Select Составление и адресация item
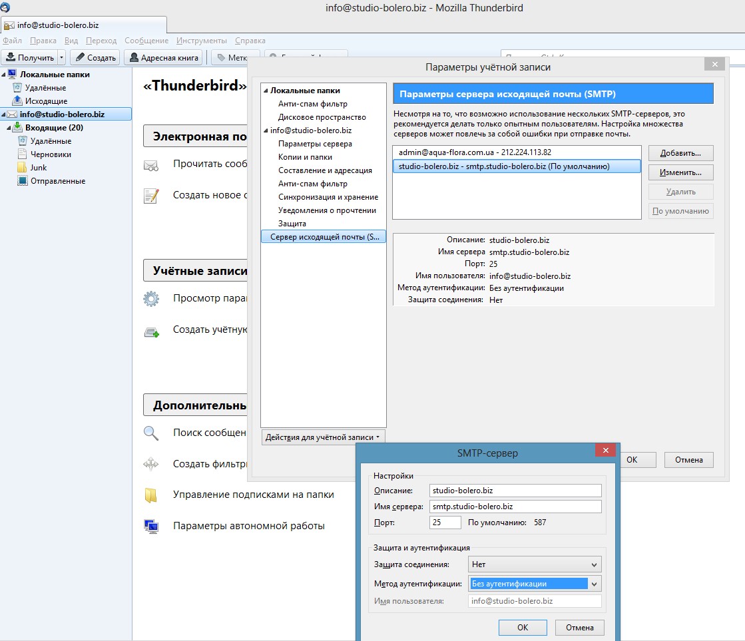Viewport: 745px width, 641px height. point(325,170)
